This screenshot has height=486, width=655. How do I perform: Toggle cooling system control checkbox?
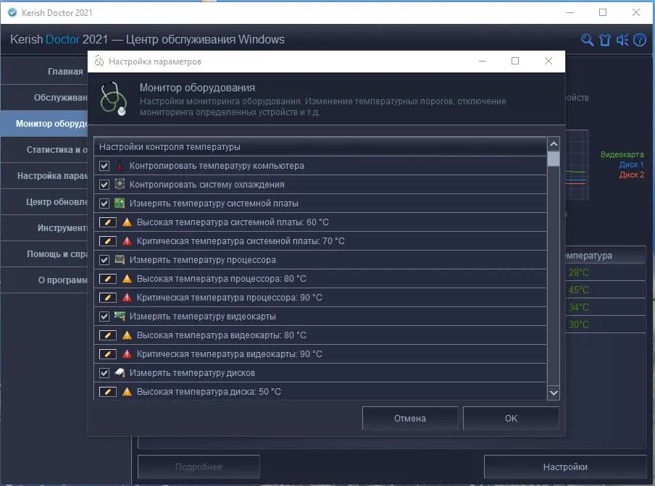pyautogui.click(x=104, y=185)
